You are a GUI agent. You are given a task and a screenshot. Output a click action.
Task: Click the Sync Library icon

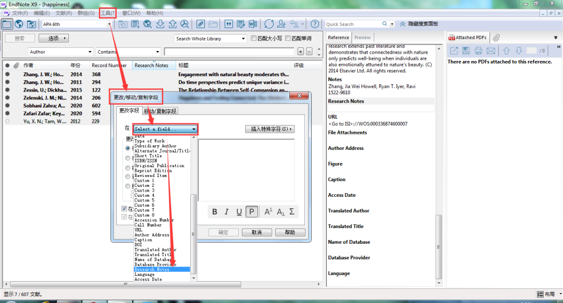269,24
